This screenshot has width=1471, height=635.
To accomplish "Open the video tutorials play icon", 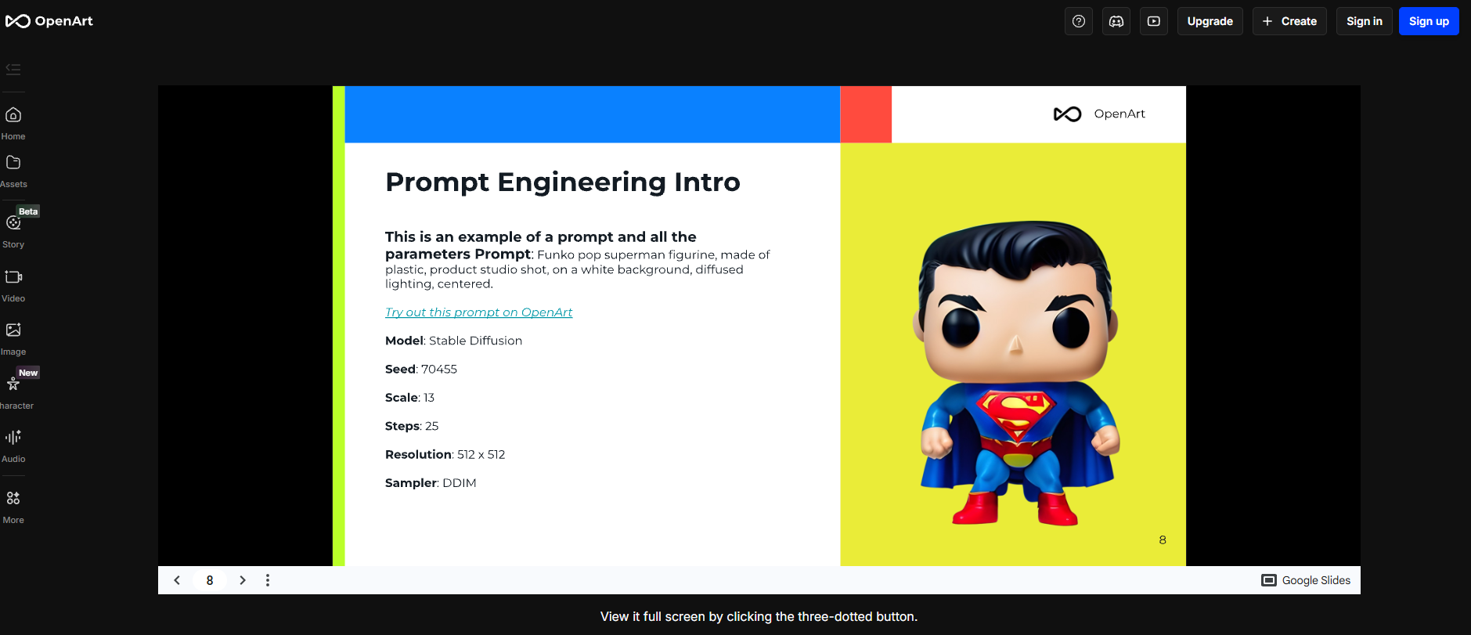I will click(x=1154, y=21).
